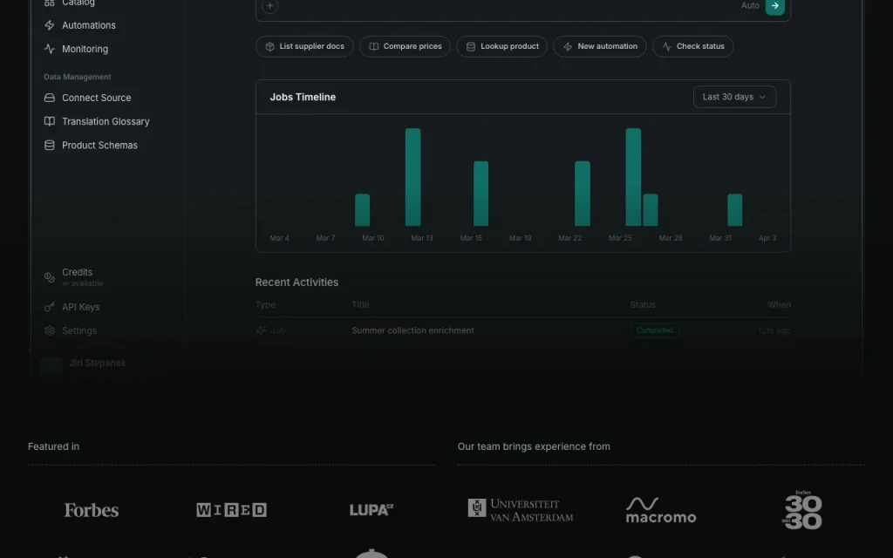Click the Connect Source drive icon
Screen dimensions: 893x558
pyautogui.click(x=50, y=98)
